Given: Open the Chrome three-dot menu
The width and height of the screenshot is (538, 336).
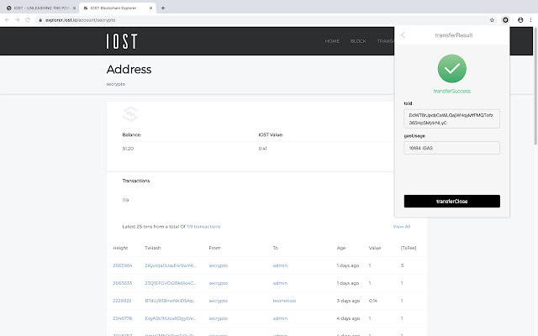Looking at the screenshot, I should click(530, 20).
